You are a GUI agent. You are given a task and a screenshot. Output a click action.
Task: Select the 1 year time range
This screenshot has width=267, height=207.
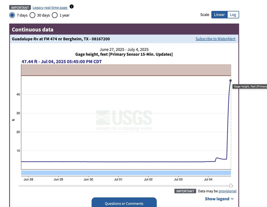pyautogui.click(x=55, y=15)
